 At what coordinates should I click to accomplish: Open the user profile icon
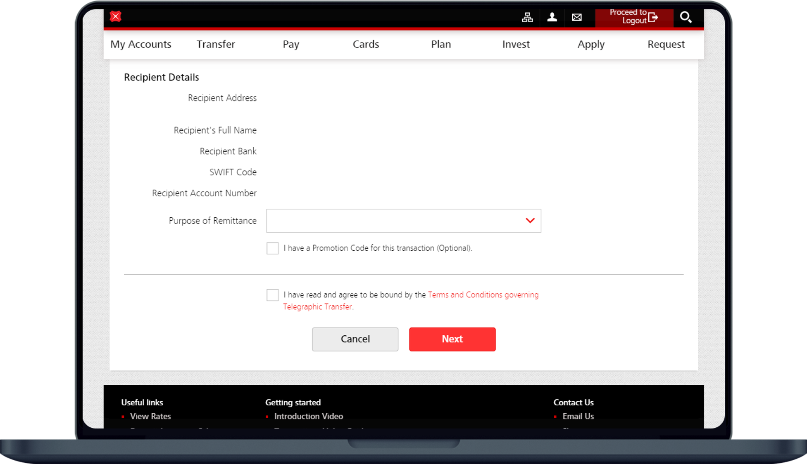[552, 17]
